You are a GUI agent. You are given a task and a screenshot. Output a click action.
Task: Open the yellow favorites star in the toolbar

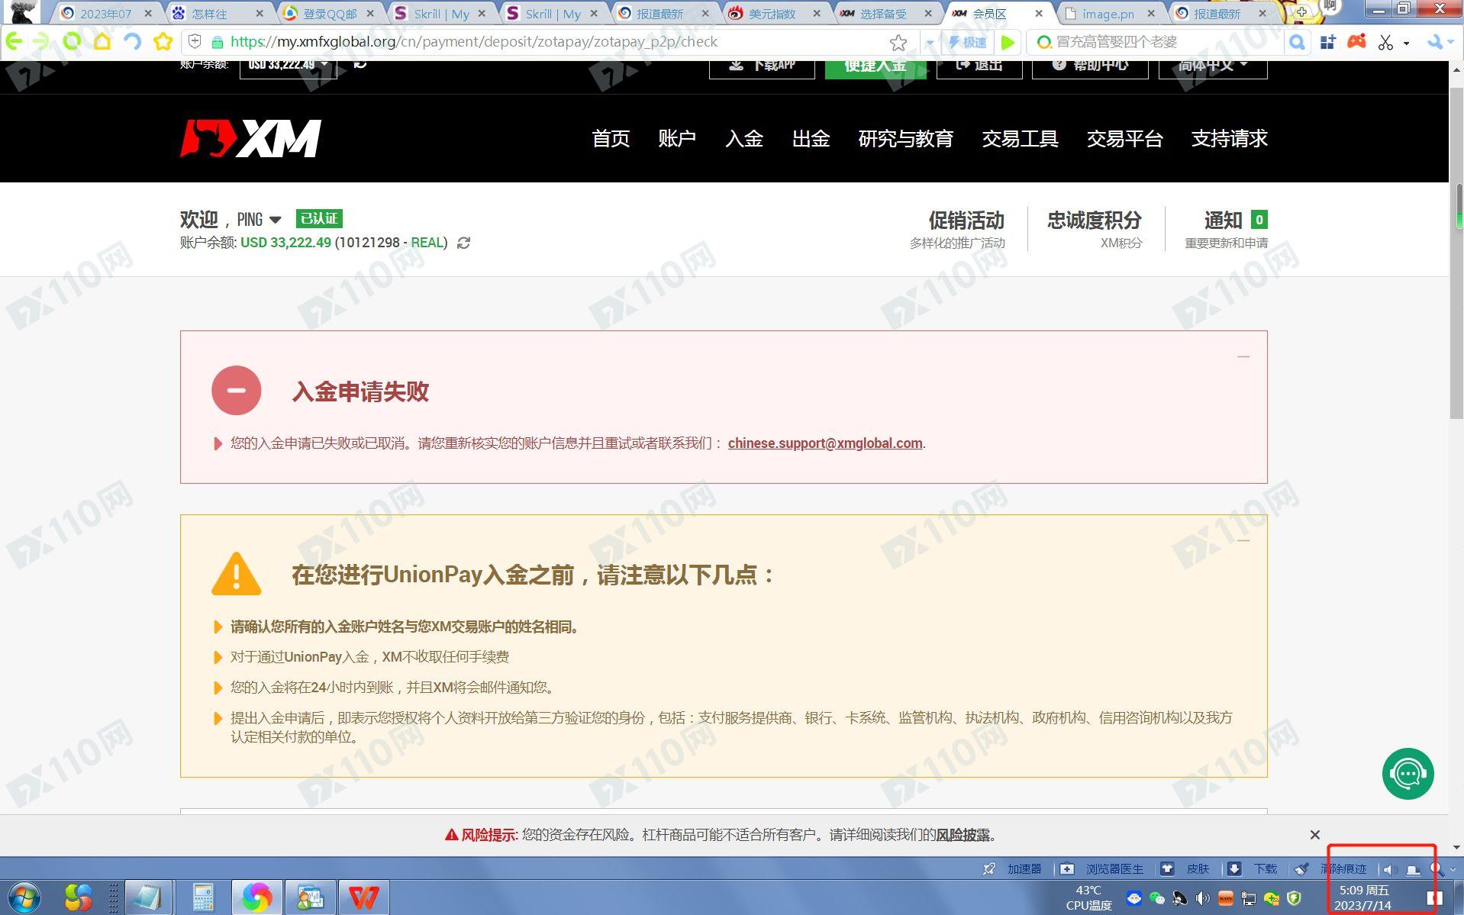coord(163,42)
